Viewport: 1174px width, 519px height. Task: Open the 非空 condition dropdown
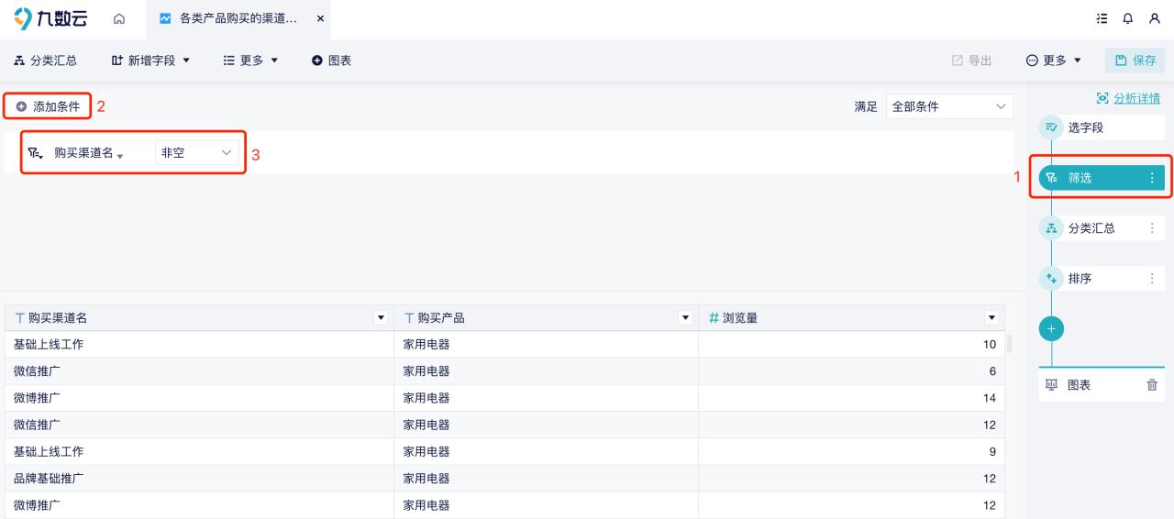pyautogui.click(x=196, y=153)
